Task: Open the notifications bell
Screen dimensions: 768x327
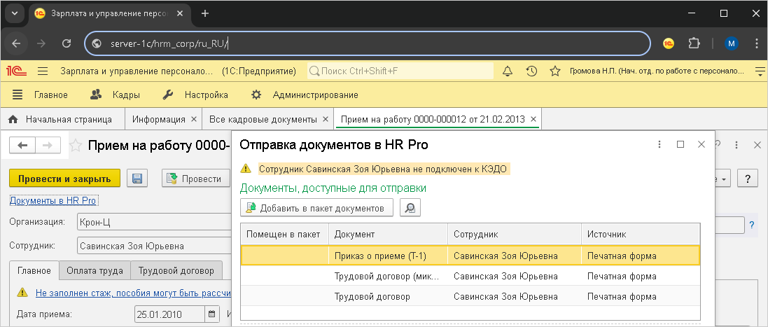Action: tap(508, 71)
